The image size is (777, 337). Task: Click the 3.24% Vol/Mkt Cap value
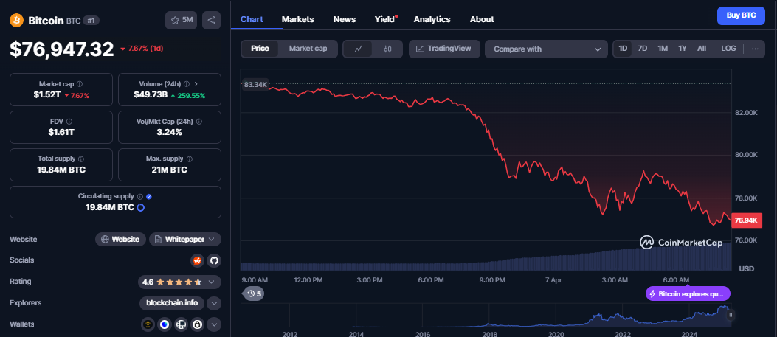pos(170,132)
